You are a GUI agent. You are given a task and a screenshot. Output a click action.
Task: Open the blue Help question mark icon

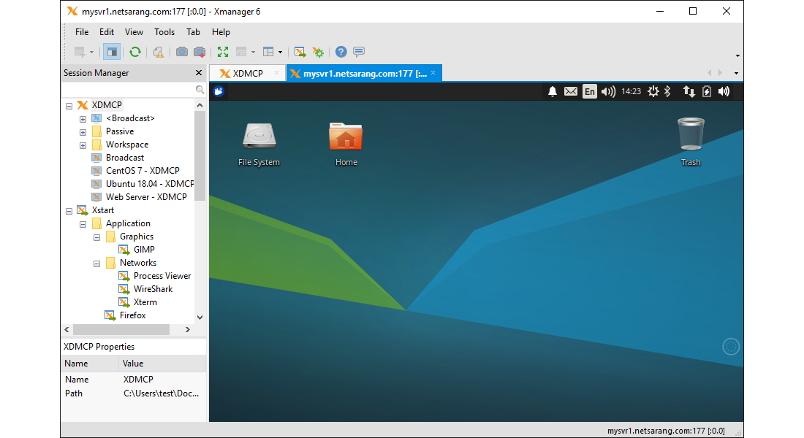(341, 52)
